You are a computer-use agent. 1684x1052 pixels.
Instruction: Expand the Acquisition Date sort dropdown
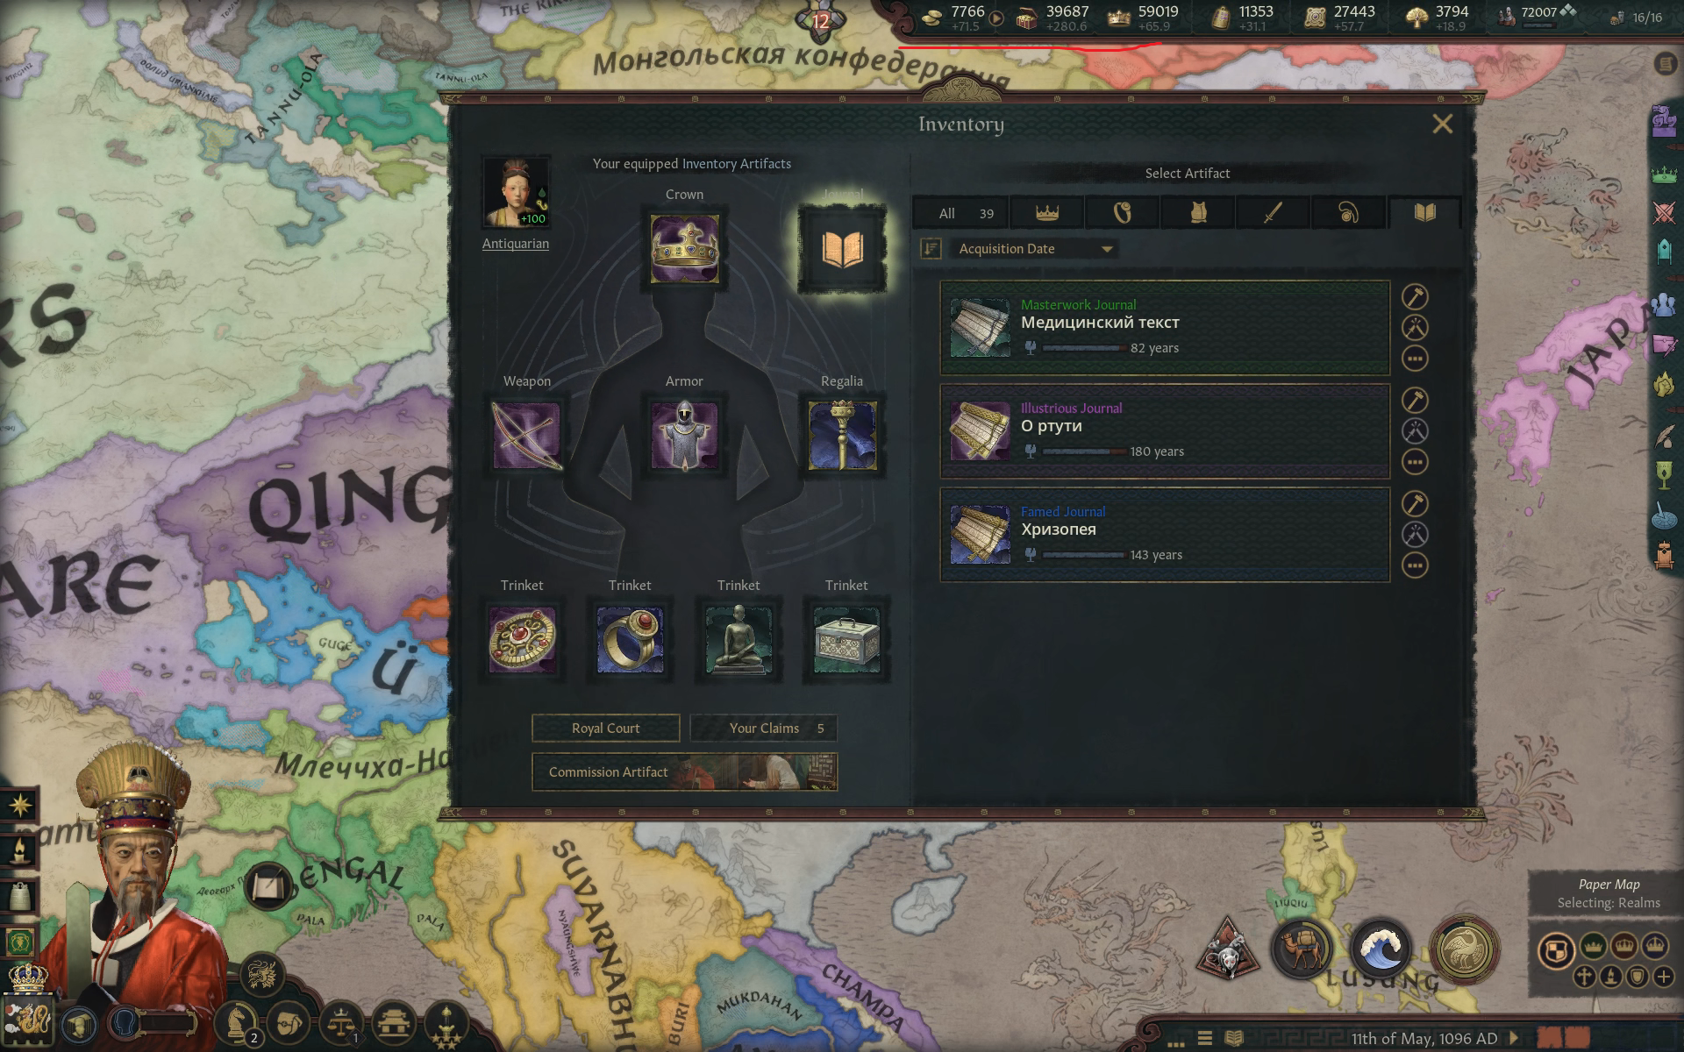click(1035, 249)
